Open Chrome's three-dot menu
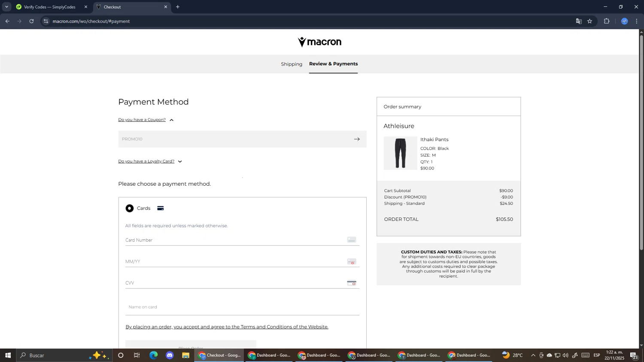 click(x=637, y=21)
